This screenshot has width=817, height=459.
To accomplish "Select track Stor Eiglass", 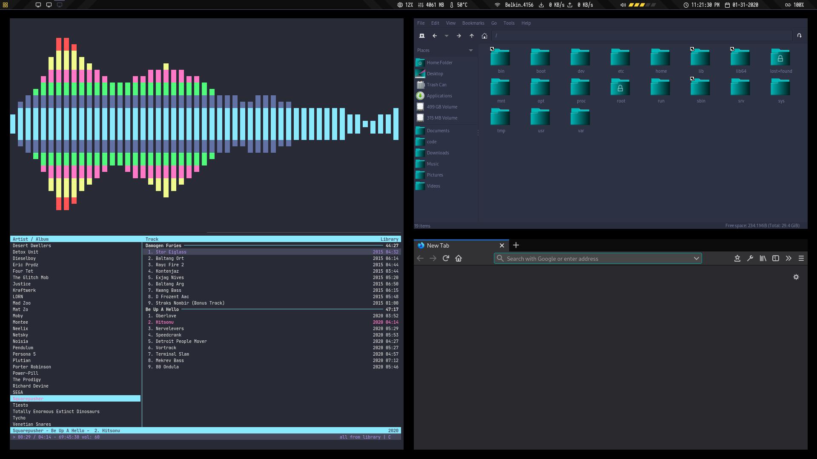I will [x=272, y=252].
